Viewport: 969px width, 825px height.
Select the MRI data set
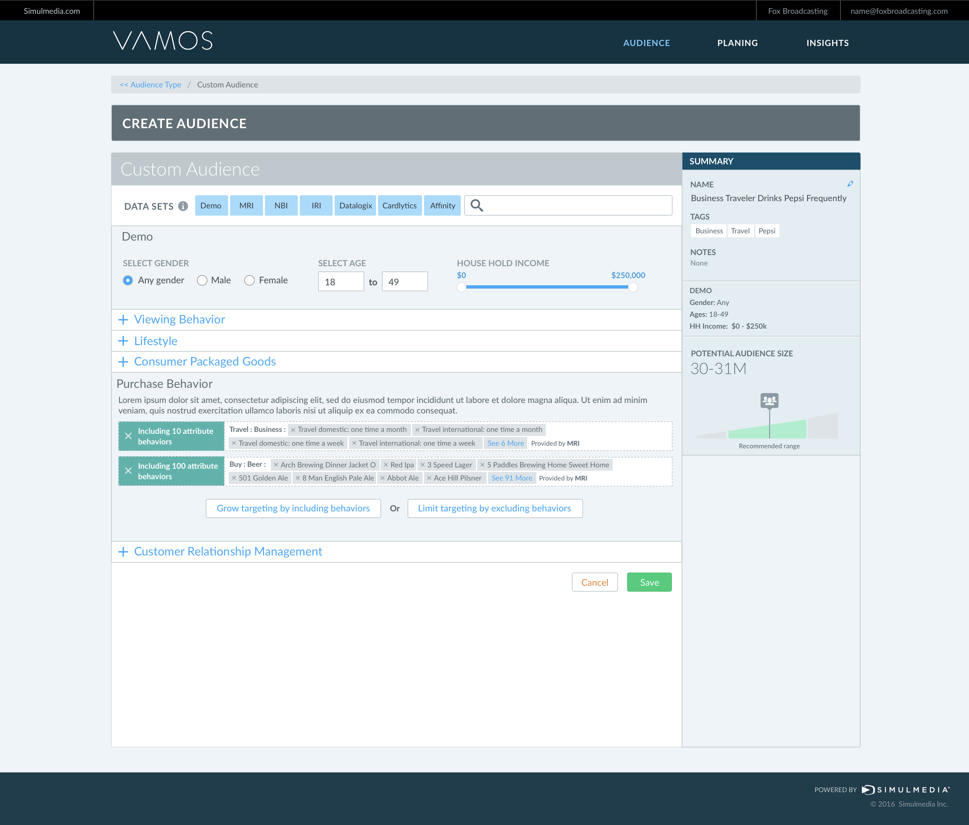point(247,205)
